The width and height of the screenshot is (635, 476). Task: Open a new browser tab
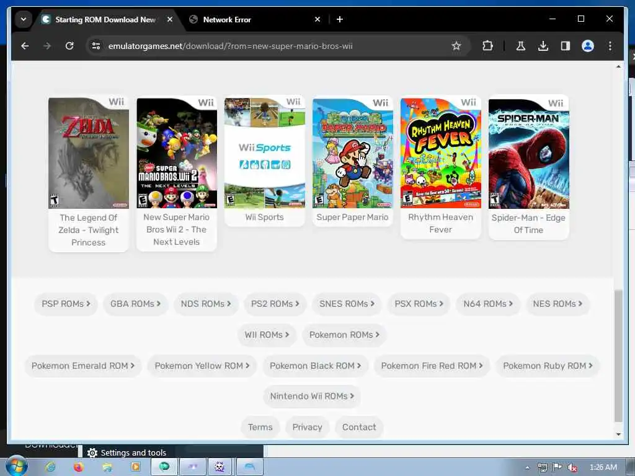tap(340, 19)
